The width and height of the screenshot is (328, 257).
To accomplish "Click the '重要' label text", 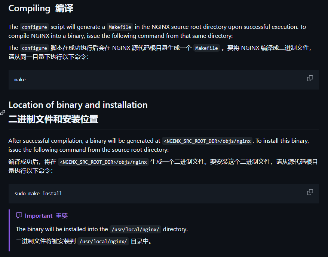I will coord(62,215).
